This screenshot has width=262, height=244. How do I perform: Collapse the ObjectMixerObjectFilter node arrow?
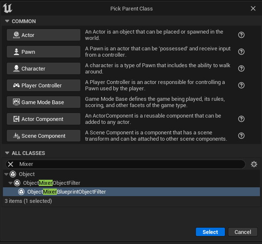tap(11, 183)
